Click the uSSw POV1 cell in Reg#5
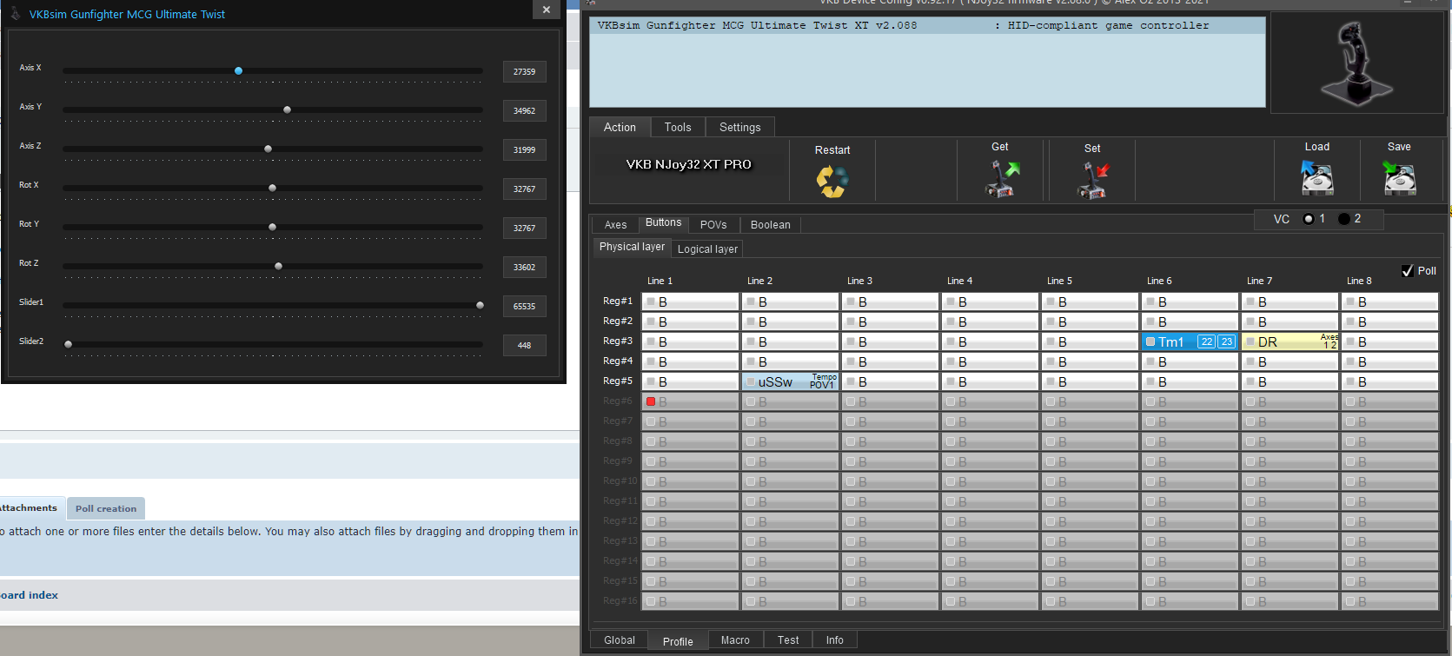Screen dimensions: 1452x656 click(790, 381)
